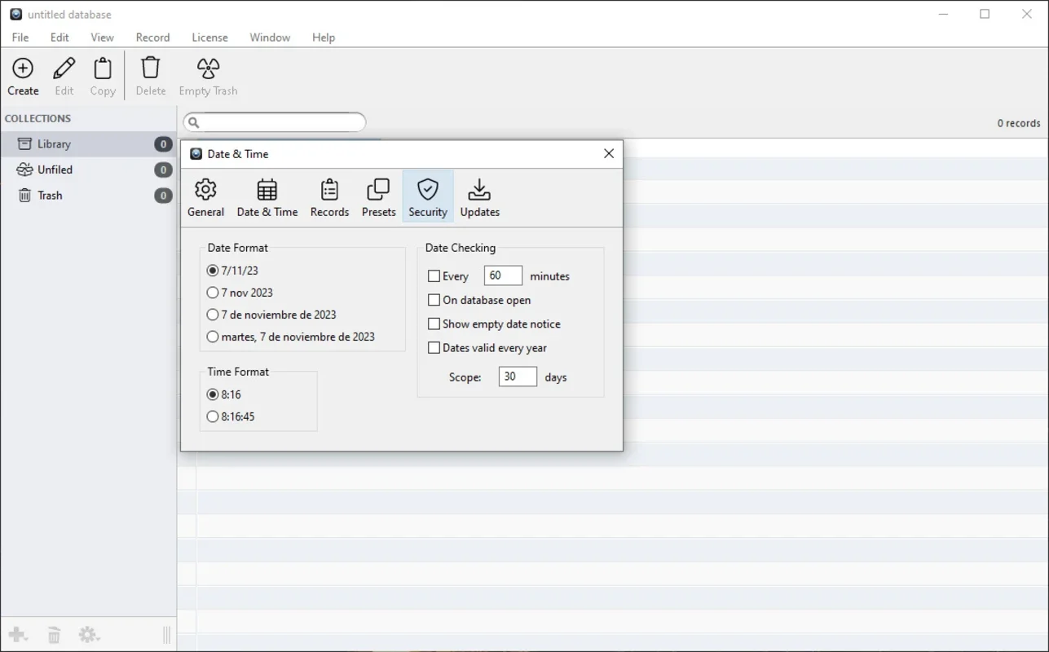The width and height of the screenshot is (1049, 652).
Task: Click the COLLECTIONS sidebar header
Action: tap(37, 118)
